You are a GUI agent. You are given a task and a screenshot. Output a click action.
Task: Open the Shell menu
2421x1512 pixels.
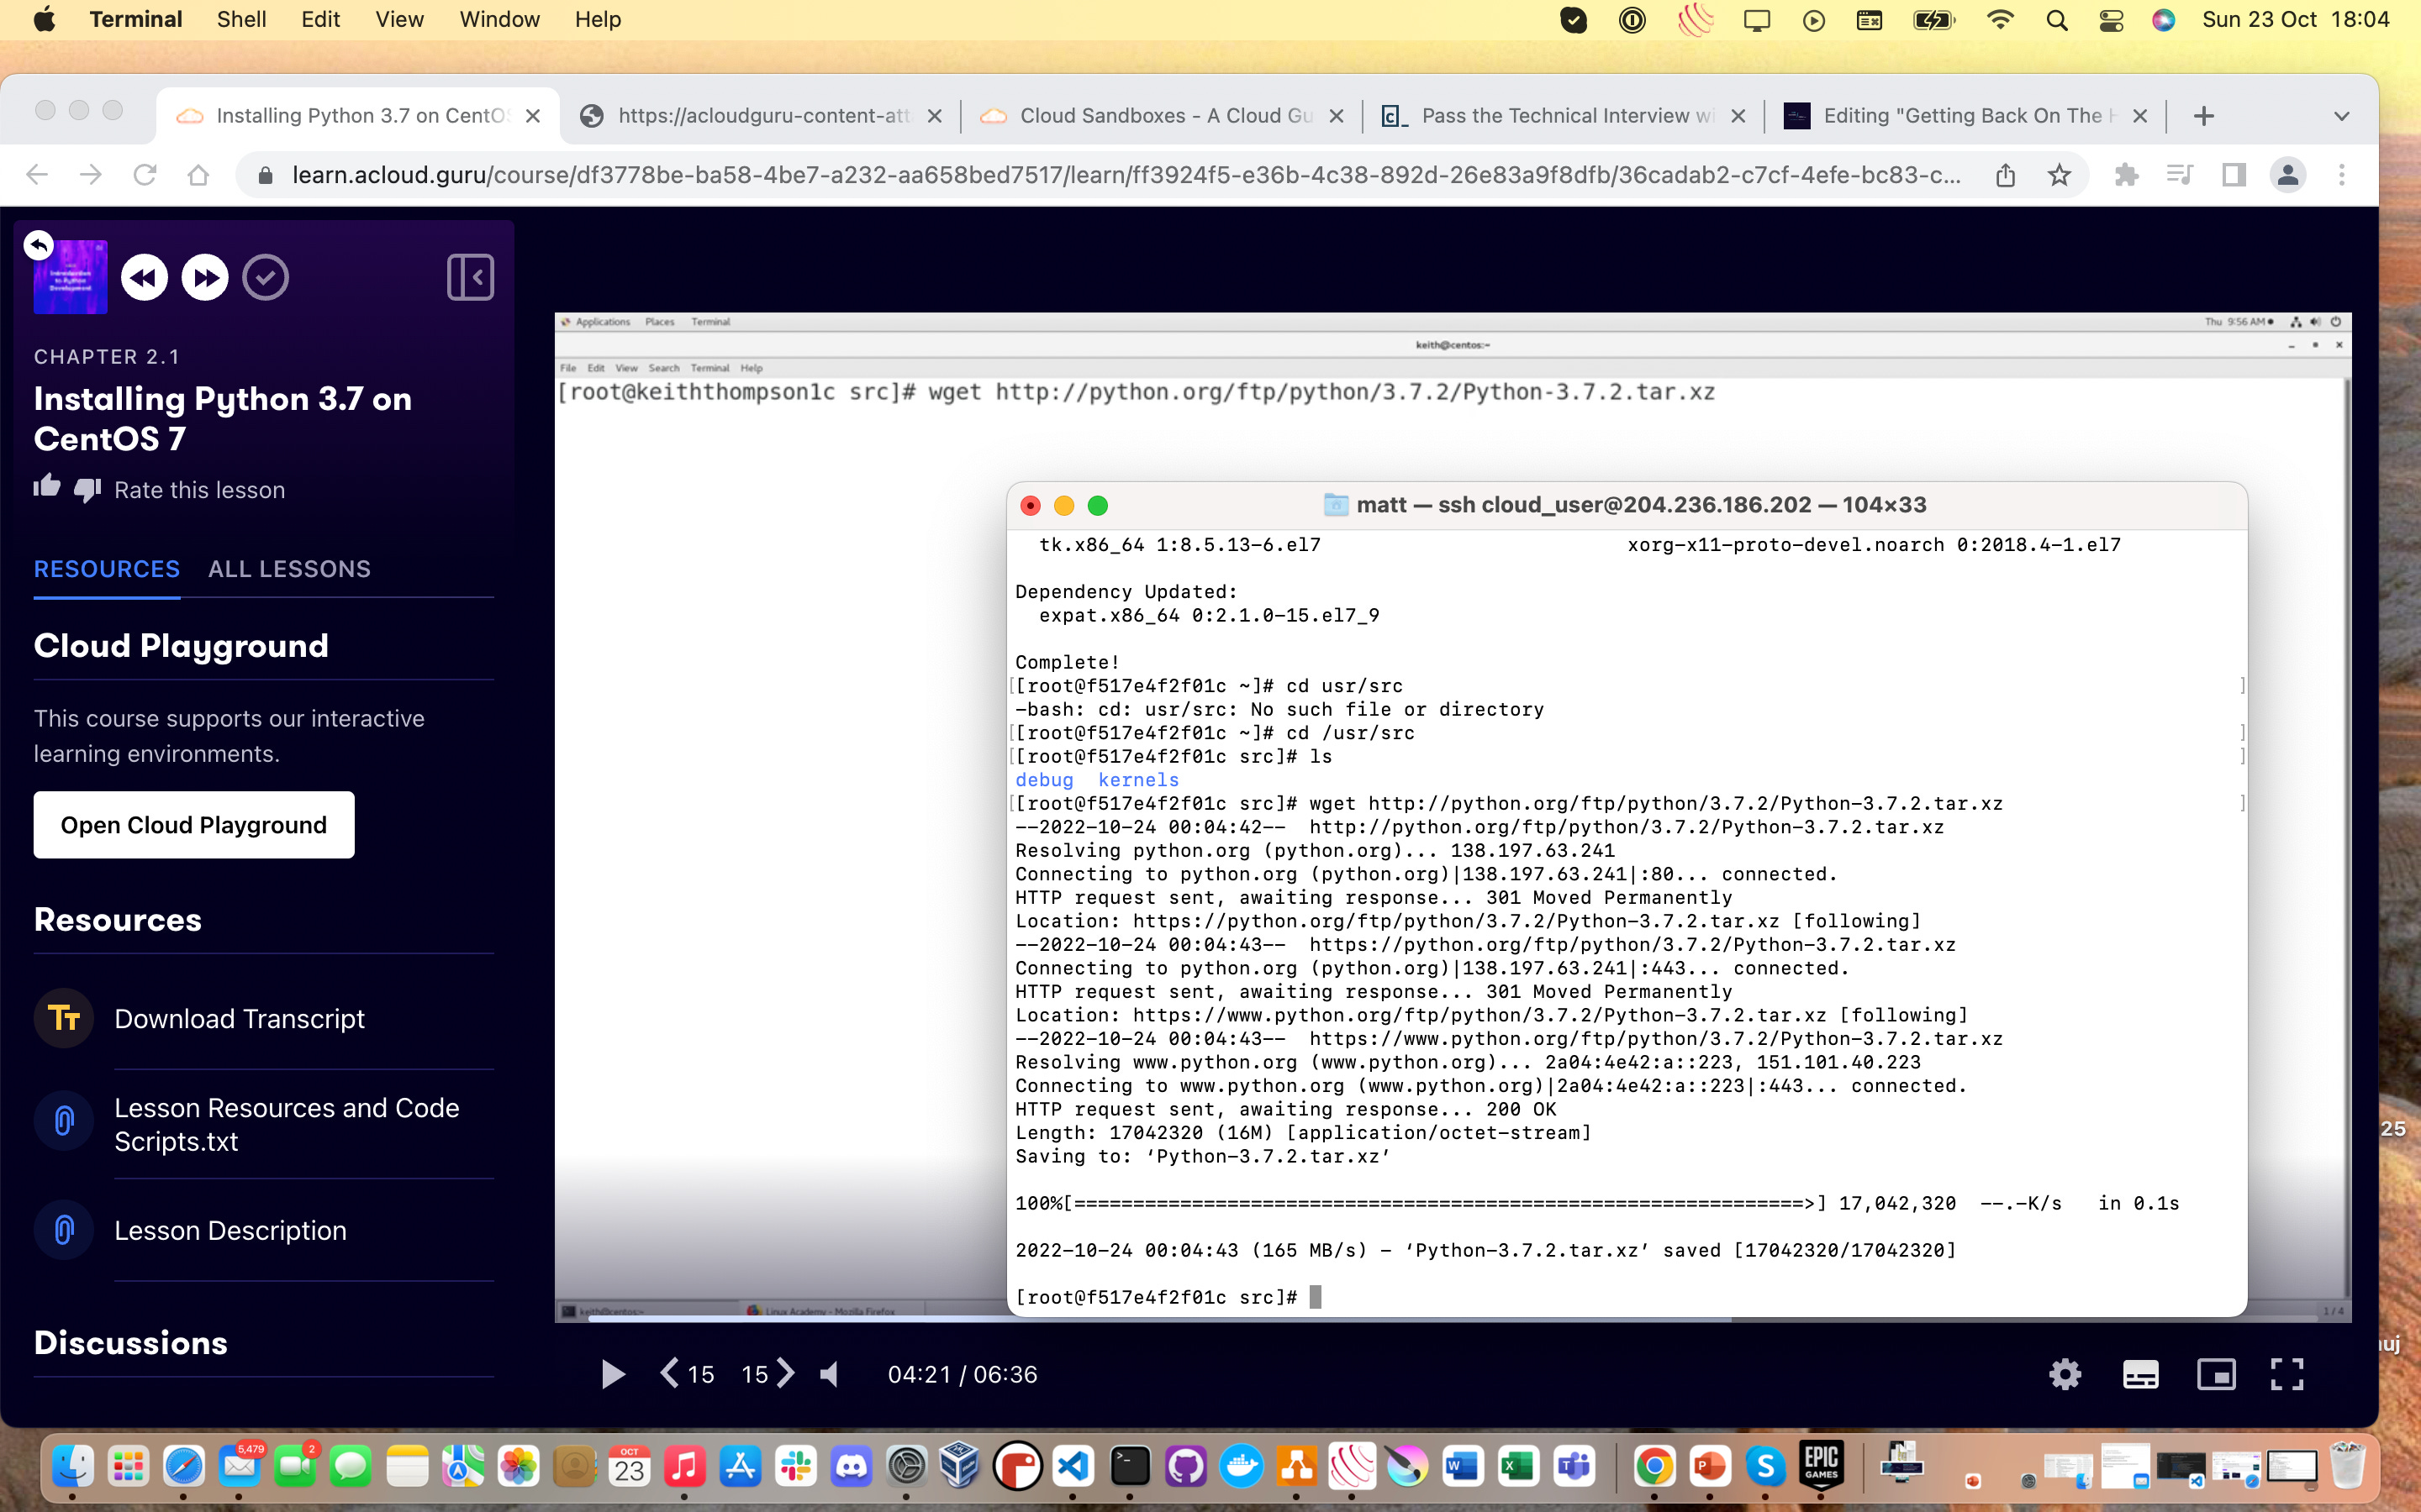[x=241, y=19]
